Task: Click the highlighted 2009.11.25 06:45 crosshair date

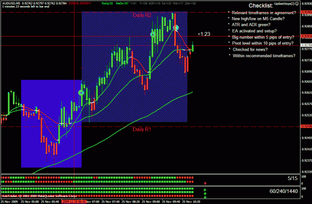Action: (x=74, y=202)
